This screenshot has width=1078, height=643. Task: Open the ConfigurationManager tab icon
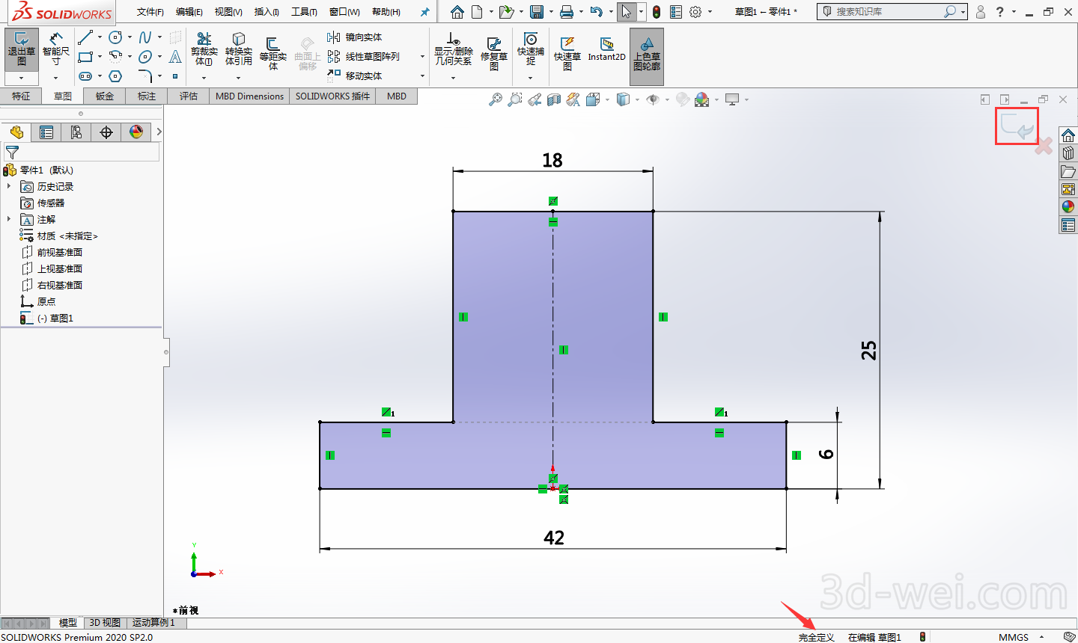(76, 132)
